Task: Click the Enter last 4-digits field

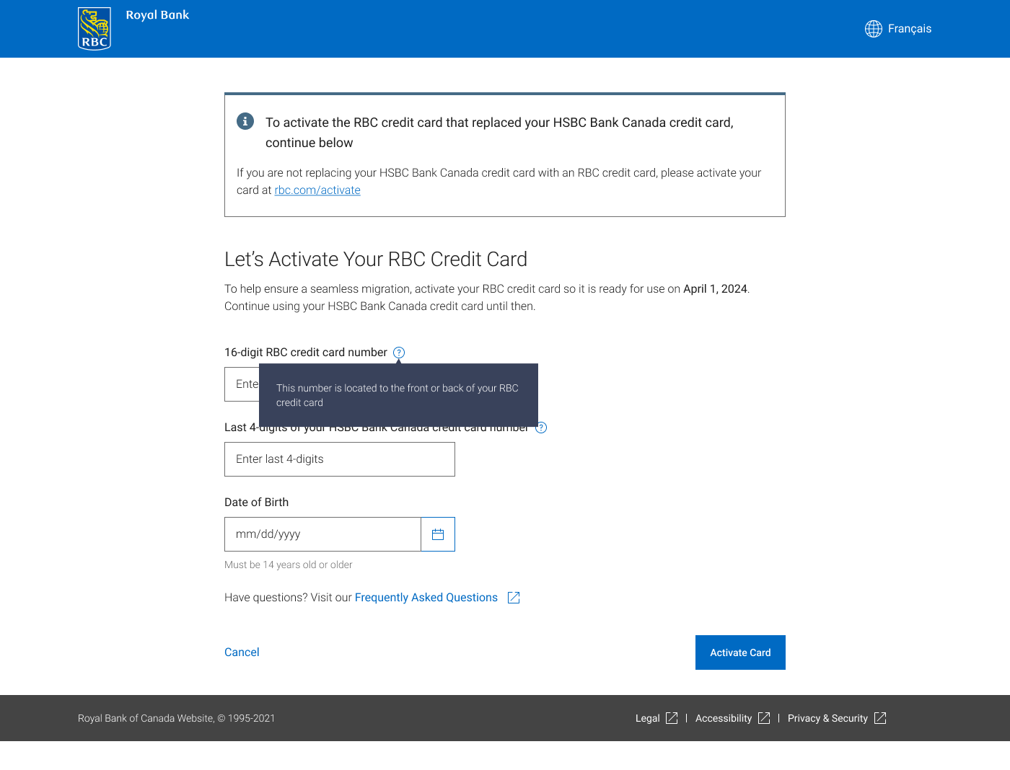Action: coord(340,459)
